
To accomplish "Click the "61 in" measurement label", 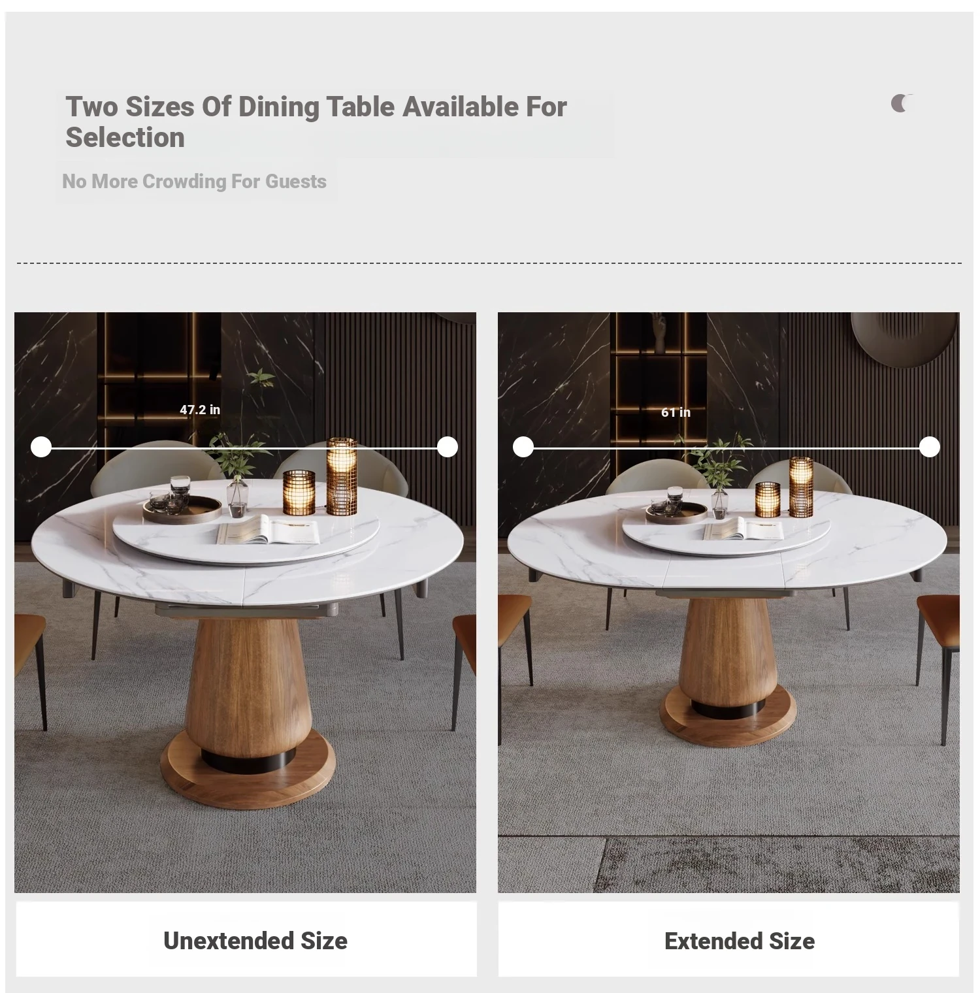I will point(676,412).
